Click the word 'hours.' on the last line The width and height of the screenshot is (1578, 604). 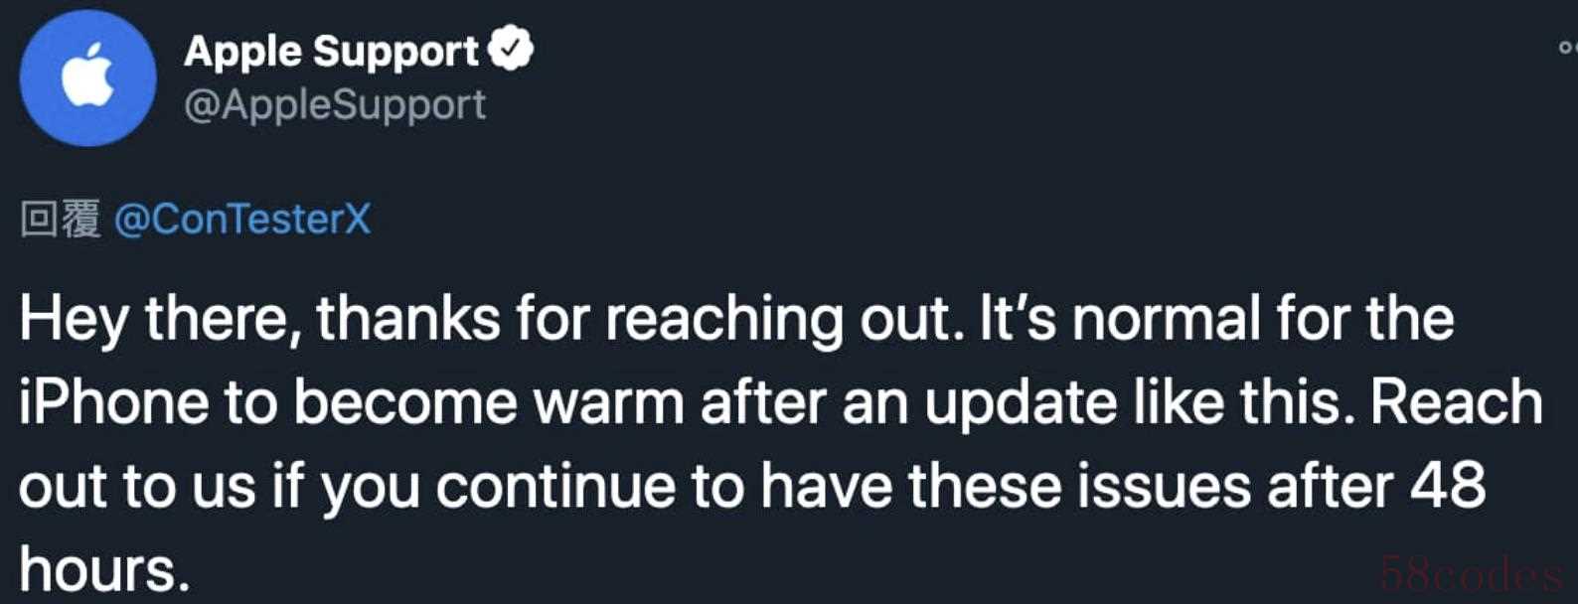[x=103, y=570]
